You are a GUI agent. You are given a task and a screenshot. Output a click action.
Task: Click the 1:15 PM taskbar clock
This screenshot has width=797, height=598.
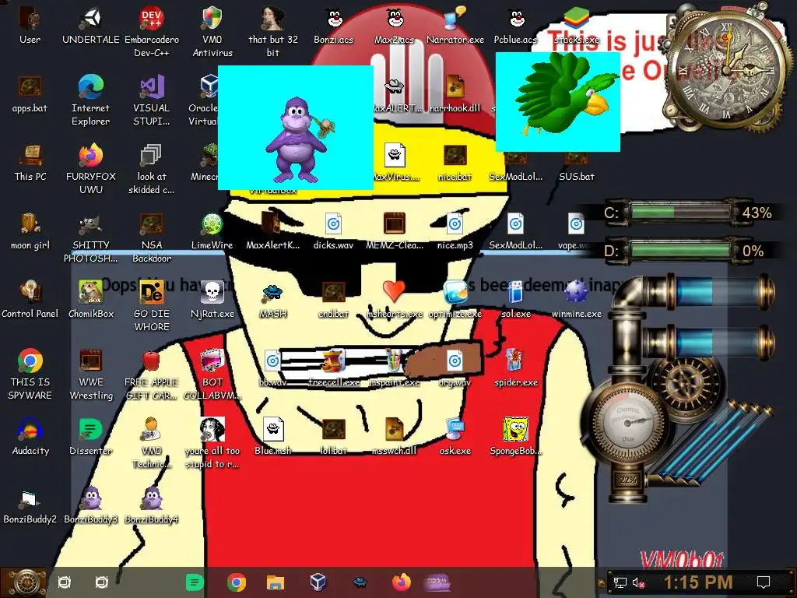coord(698,582)
